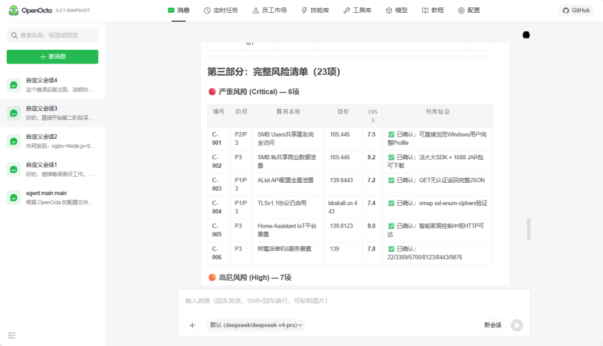
Task: Click the wrench icon for 工具库
Action: click(347, 11)
